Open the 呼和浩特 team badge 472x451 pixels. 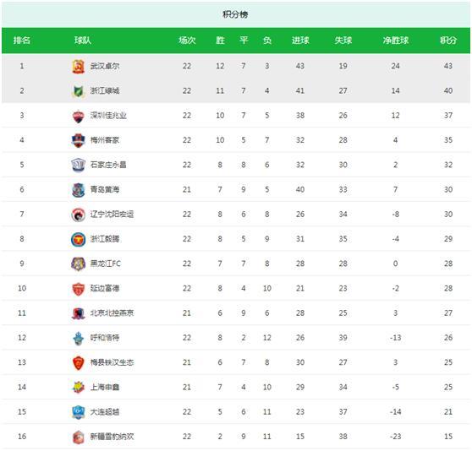click(79, 339)
